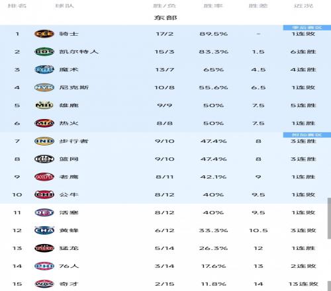
Task: Select the Knicks NYK logo icon
Action: (44, 87)
